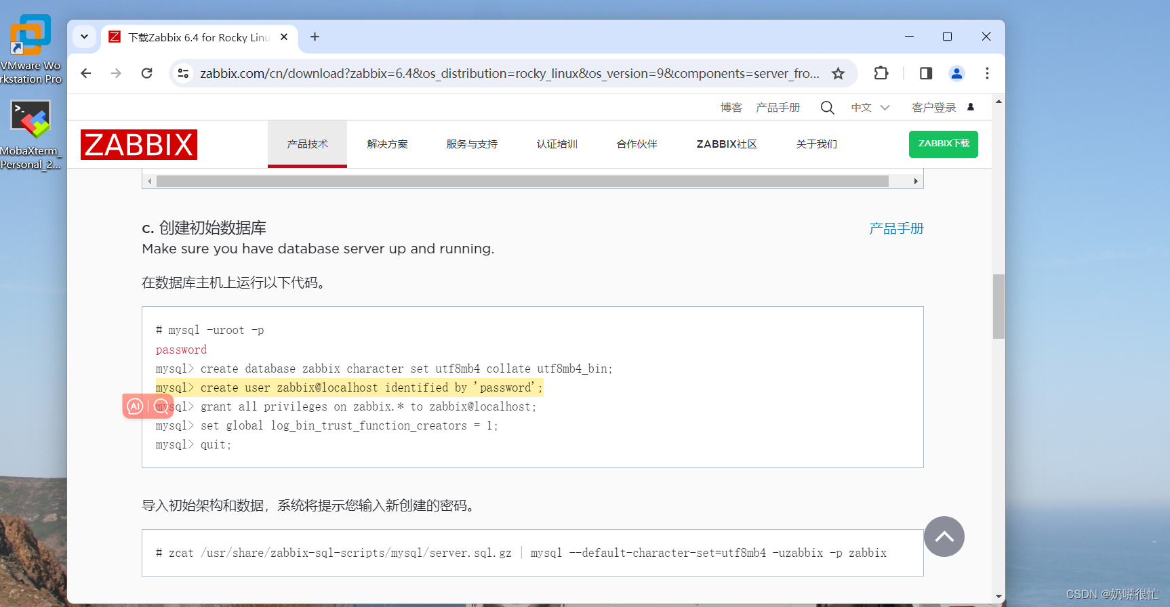Click the floating search icon beside AI
The height and width of the screenshot is (607, 1170).
pyautogui.click(x=161, y=406)
